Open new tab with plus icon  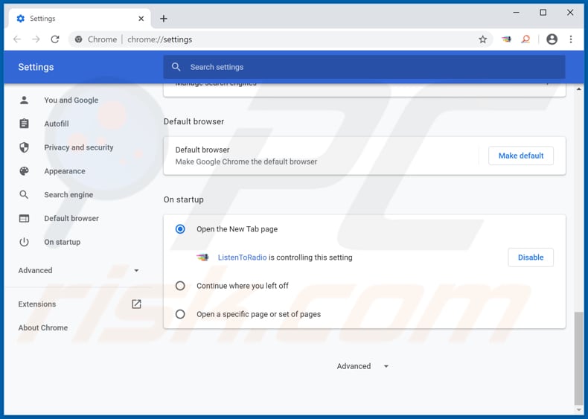tap(164, 19)
